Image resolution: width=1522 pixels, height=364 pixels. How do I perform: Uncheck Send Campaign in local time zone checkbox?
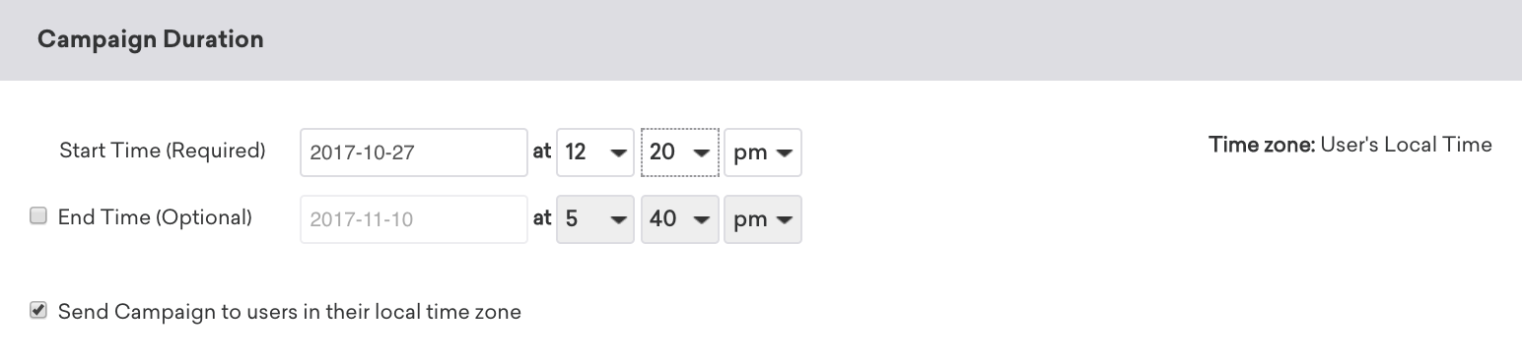coord(38,311)
